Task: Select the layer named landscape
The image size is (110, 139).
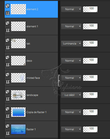Action: [x=32, y=95]
